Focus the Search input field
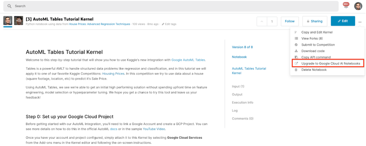Screen dimensions: 366x146 tap(171, 6)
